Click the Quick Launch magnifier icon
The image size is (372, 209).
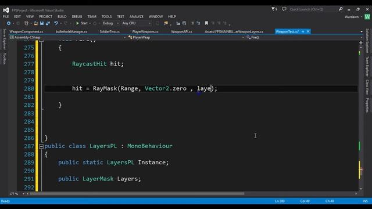click(341, 9)
